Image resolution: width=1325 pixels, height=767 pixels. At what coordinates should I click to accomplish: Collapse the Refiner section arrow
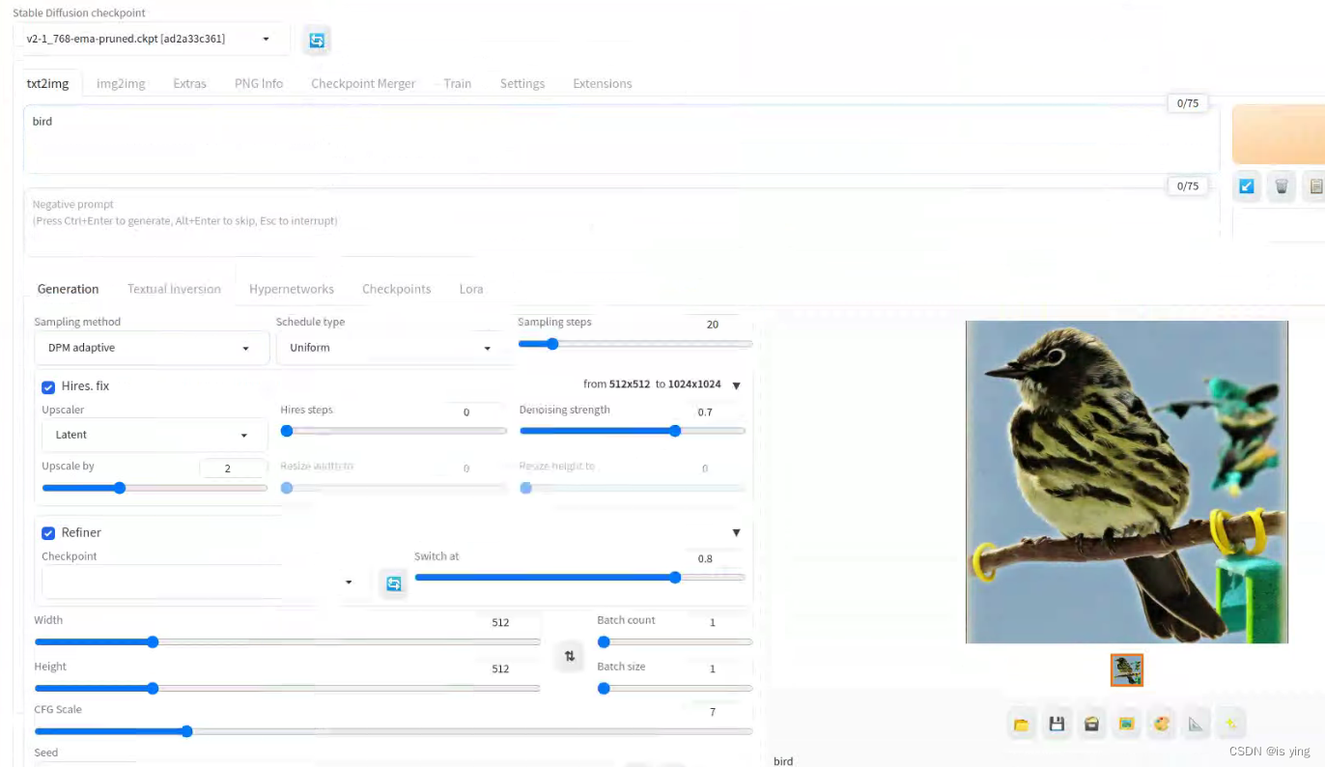coord(736,532)
